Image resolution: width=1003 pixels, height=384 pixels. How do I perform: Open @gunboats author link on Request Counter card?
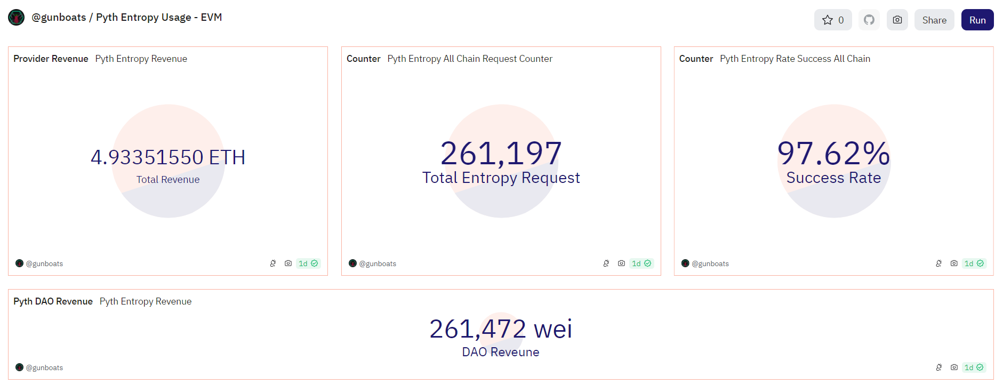tap(378, 263)
